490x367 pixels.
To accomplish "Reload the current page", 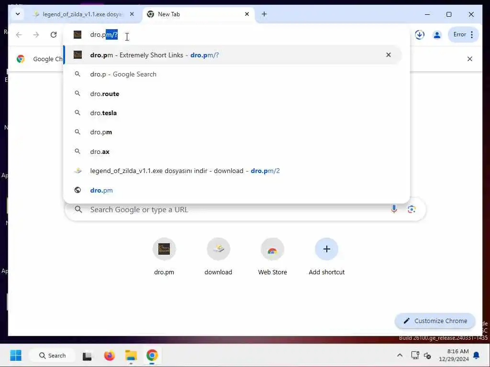I will [x=54, y=34].
